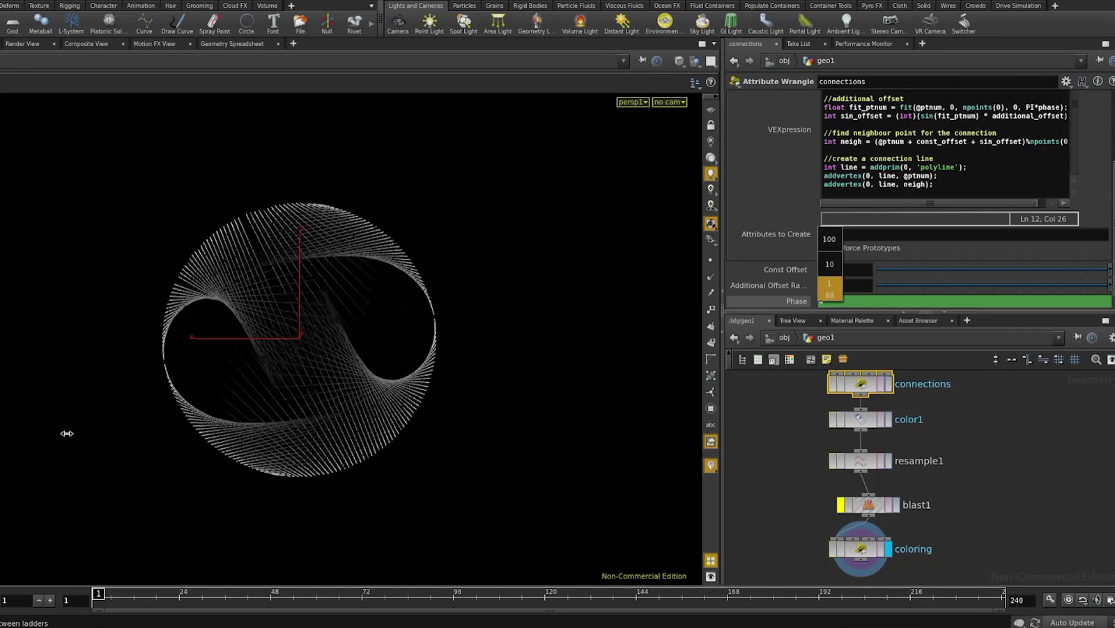Click the gear icon on Attribute Wrangle header
Image resolution: width=1115 pixels, height=628 pixels.
pyautogui.click(x=1066, y=82)
